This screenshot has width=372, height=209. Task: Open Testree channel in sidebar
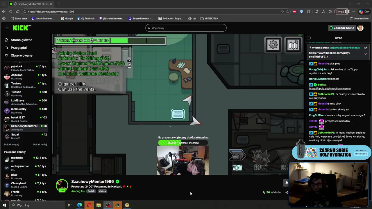pos(26,85)
